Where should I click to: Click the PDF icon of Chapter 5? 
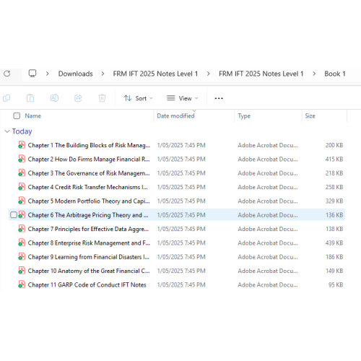[x=22, y=201]
